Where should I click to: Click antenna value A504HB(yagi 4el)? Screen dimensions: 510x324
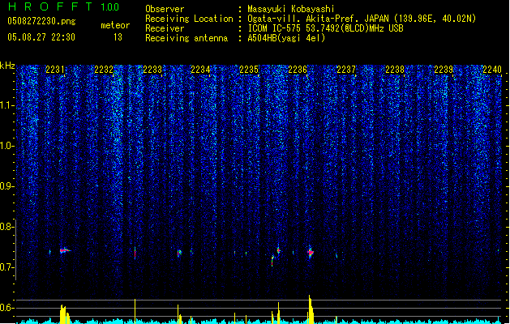pyautogui.click(x=286, y=38)
